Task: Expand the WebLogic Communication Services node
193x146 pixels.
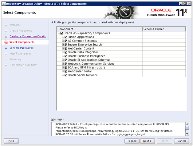Action: (63, 64)
